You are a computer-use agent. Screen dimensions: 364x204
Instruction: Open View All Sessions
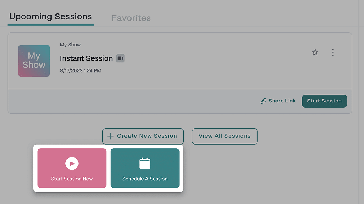225,136
